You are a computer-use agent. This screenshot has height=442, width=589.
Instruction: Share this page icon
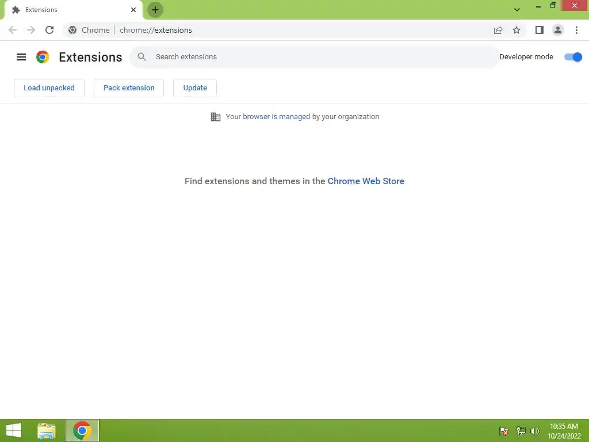(x=498, y=30)
